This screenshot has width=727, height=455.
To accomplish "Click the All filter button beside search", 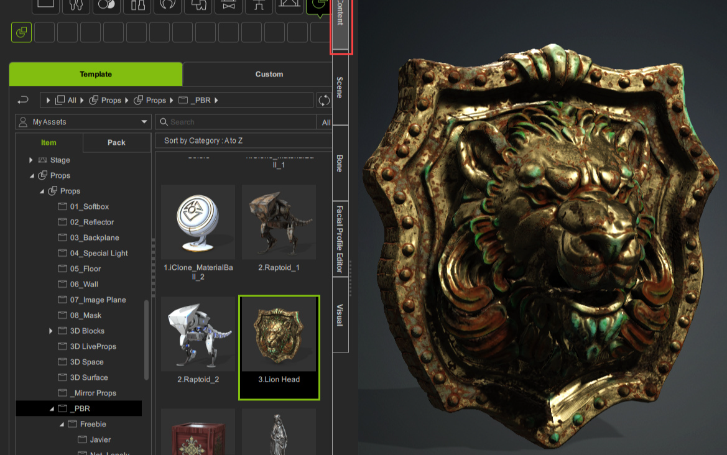I will pyautogui.click(x=326, y=122).
